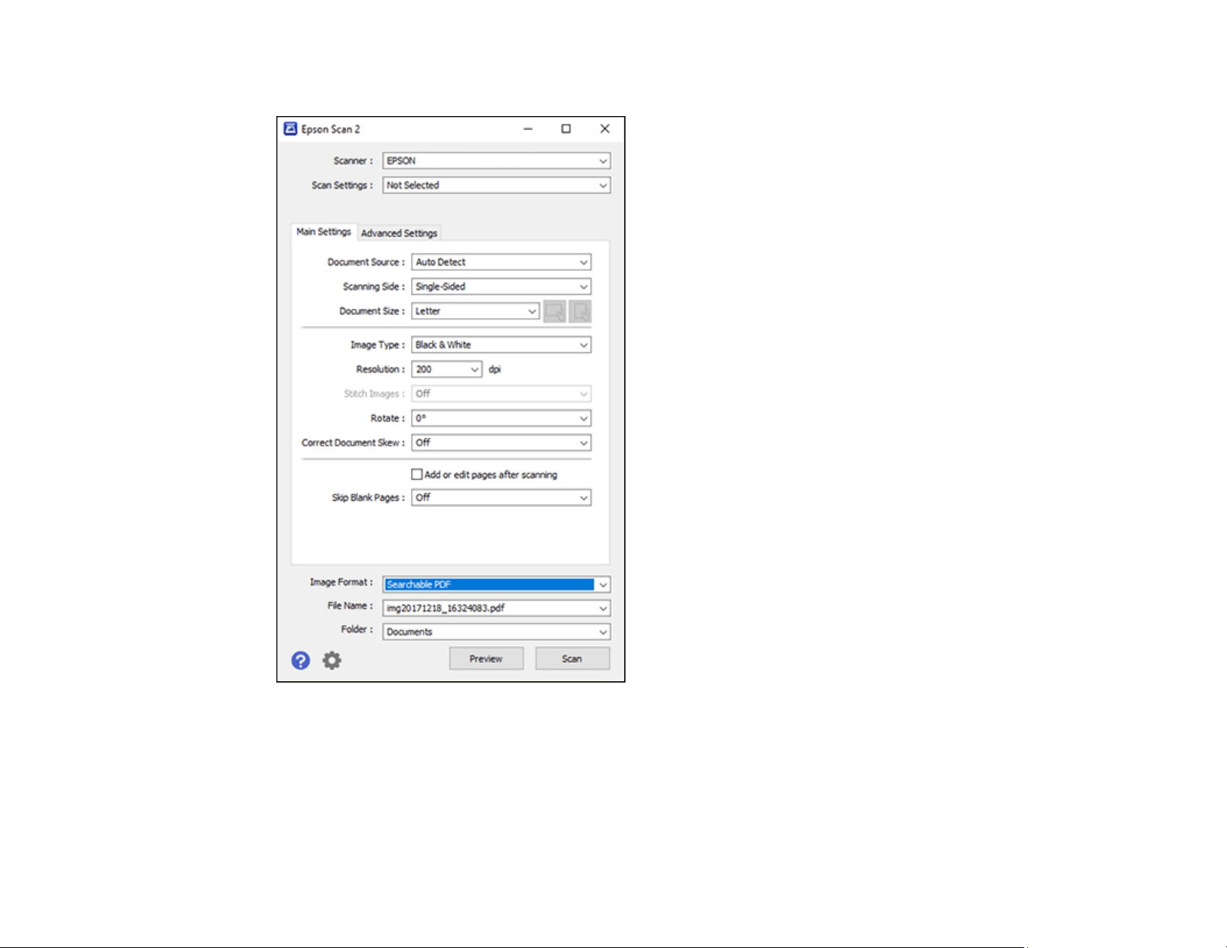Screen dimensions: 1227x948
Task: Open the Resolution dropdown
Action: (x=447, y=369)
